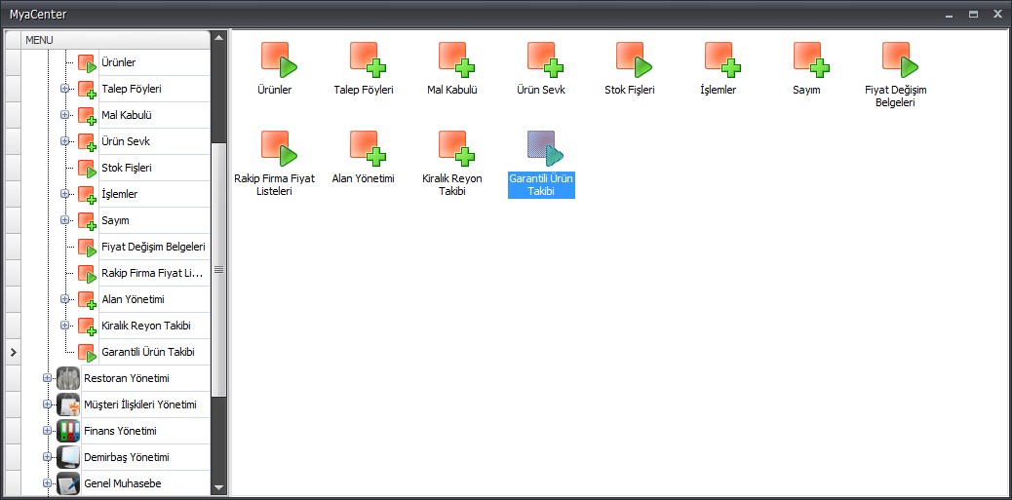Screen dimensions: 1012x500
Task: Expand Restoran Yönetimi tree node
Action: click(47, 378)
